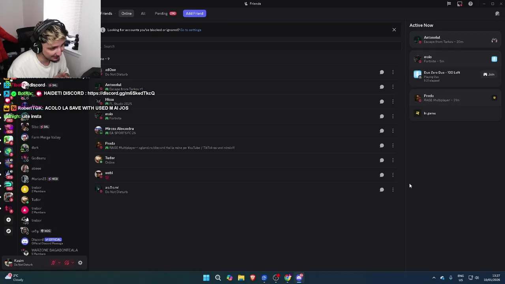Open the Pending requests tab
The image size is (505, 284).
tap(165, 13)
